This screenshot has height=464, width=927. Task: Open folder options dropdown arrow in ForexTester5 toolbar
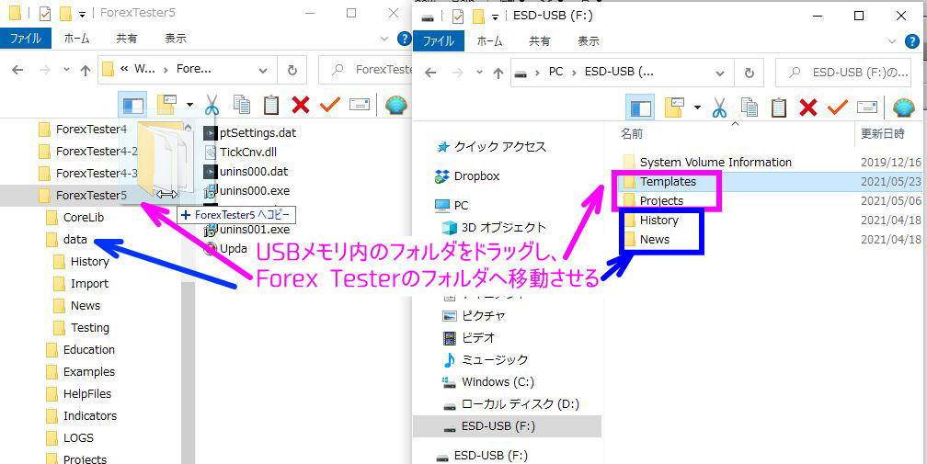[x=189, y=105]
